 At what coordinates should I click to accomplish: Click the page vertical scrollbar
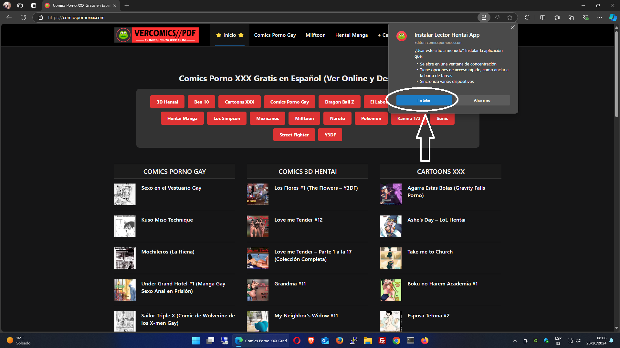(616, 74)
